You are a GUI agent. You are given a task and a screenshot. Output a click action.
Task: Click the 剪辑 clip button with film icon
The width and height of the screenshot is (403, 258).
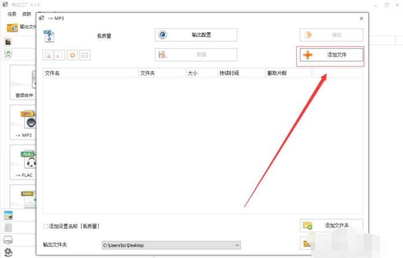click(196, 55)
